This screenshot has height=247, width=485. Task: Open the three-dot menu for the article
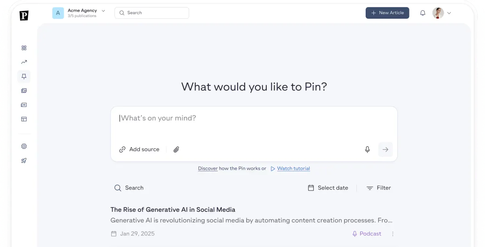393,234
